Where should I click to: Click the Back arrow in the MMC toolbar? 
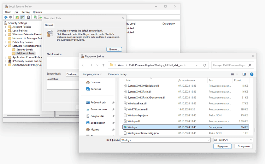[x=6, y=17]
